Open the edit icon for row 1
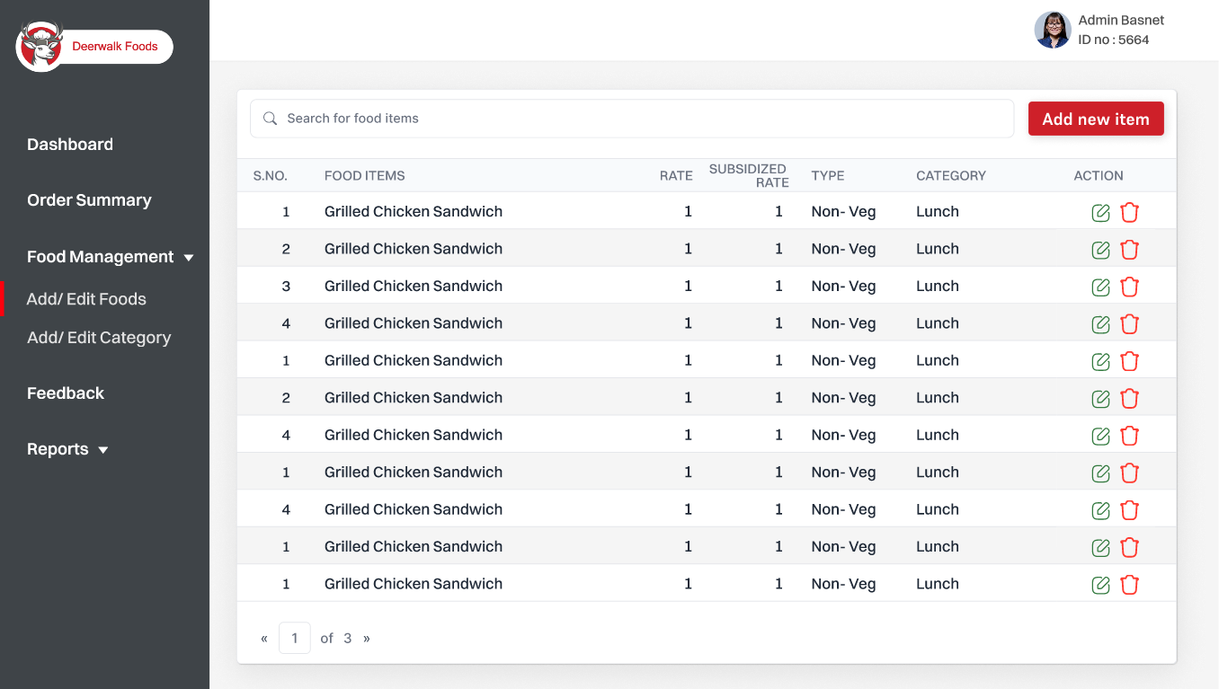This screenshot has height=689, width=1219. click(1100, 212)
